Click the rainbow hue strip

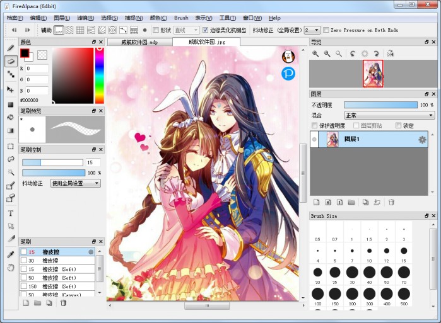(x=99, y=76)
